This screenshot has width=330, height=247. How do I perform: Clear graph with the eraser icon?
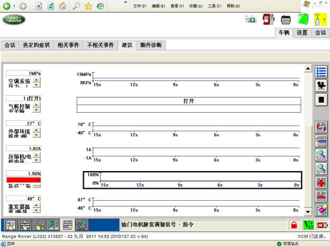point(321,210)
